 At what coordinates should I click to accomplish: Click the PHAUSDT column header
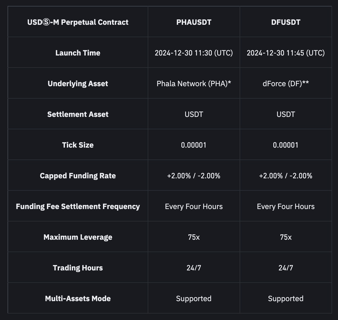[x=194, y=22]
